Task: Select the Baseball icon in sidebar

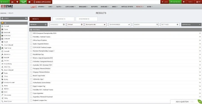Action: click(x=2, y=58)
